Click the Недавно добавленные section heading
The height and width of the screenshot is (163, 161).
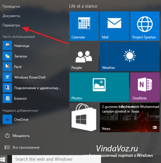pos(20,110)
